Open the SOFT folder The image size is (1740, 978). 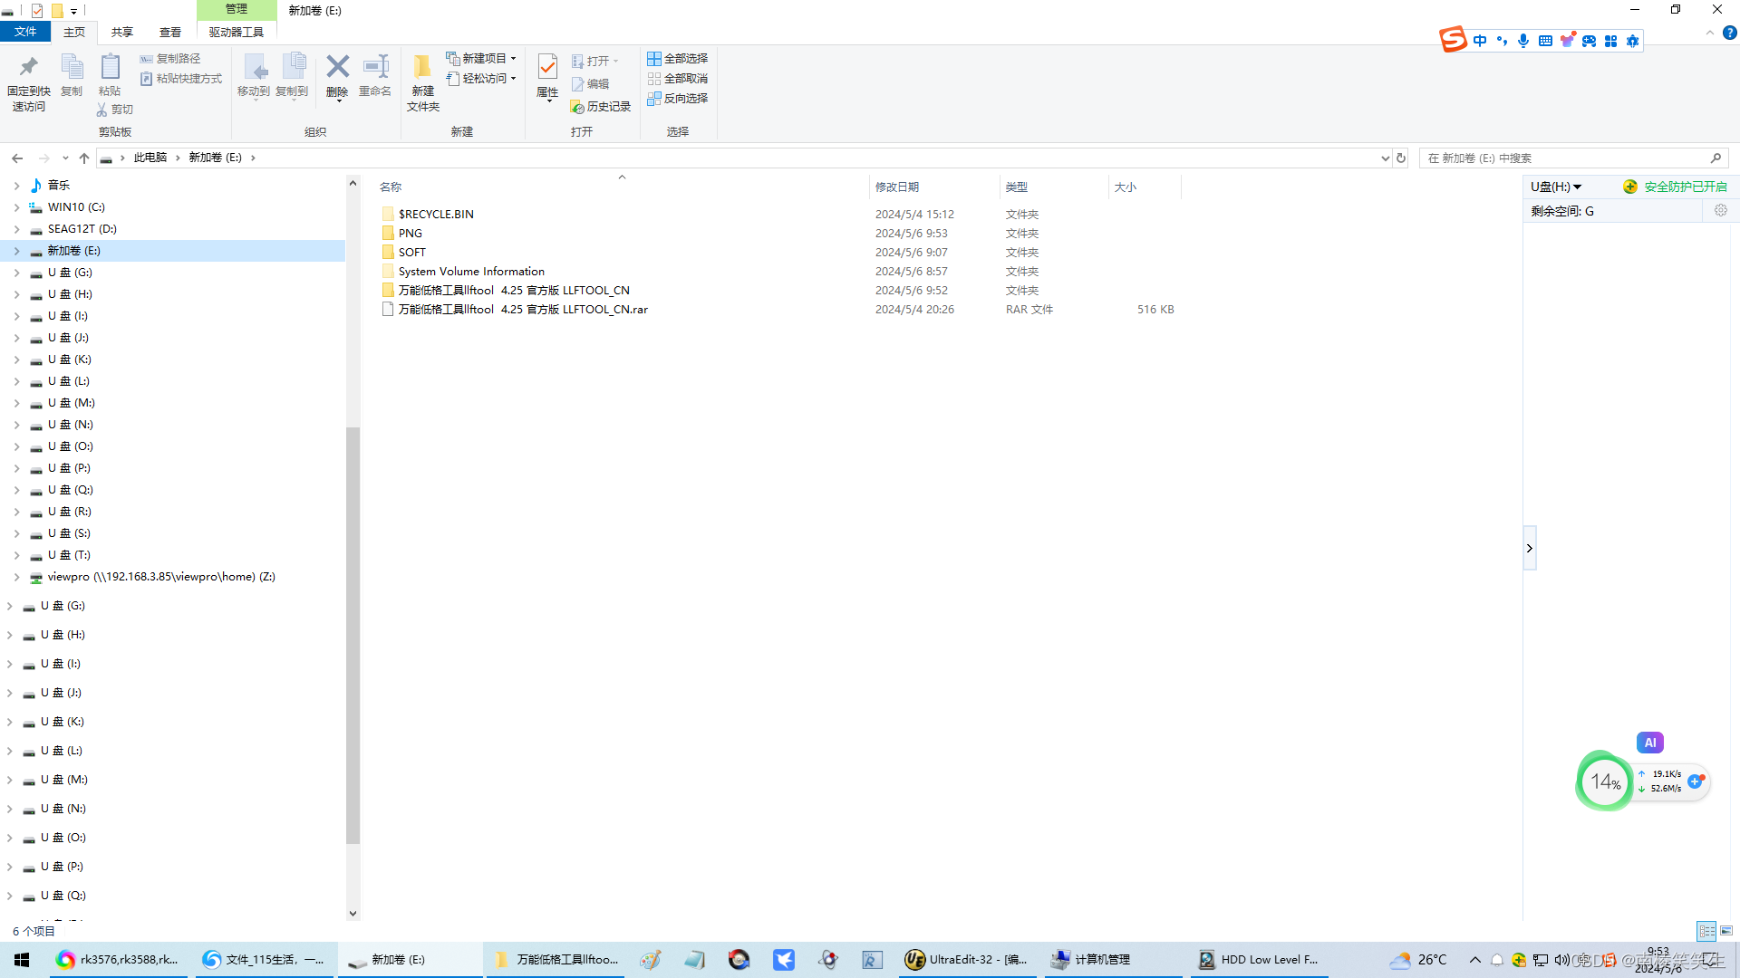(x=411, y=253)
